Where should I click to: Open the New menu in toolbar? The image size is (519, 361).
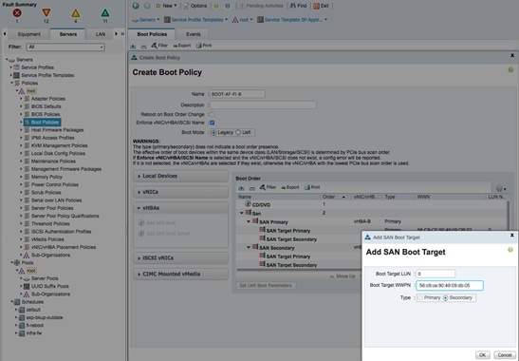(x=166, y=6)
